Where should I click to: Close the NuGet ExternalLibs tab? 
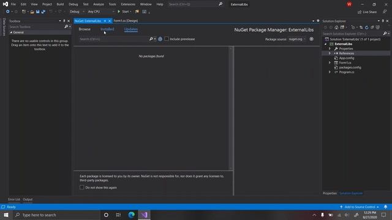110,21
